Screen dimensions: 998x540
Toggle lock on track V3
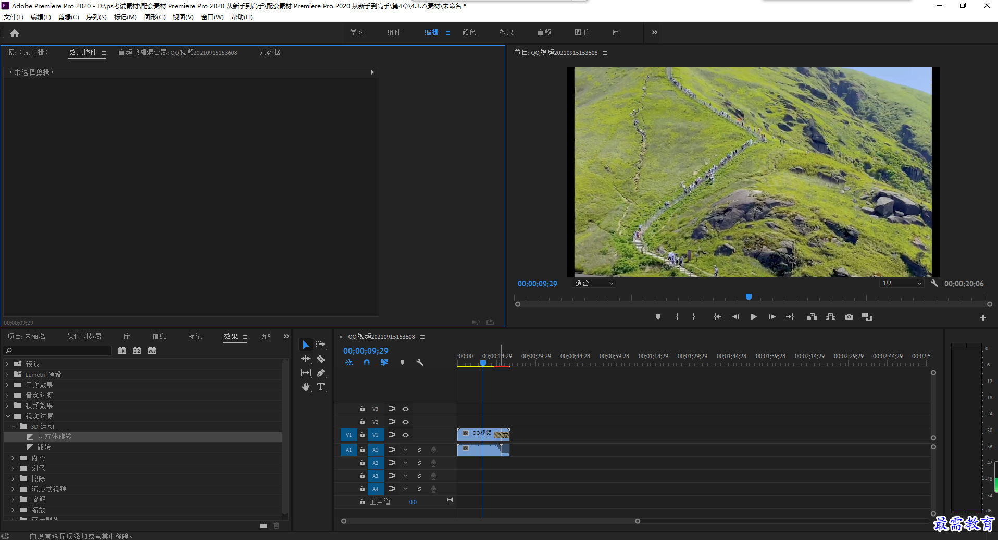(x=363, y=409)
